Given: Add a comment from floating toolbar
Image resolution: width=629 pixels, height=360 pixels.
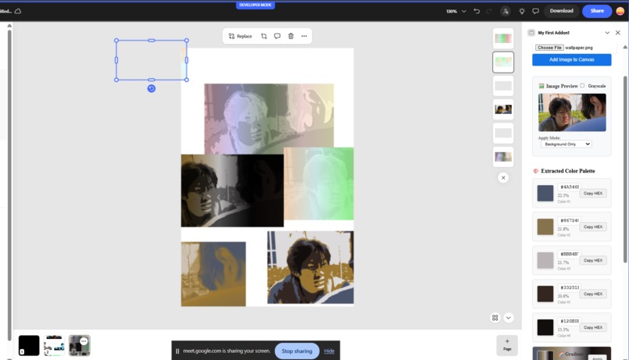Looking at the screenshot, I should [277, 36].
